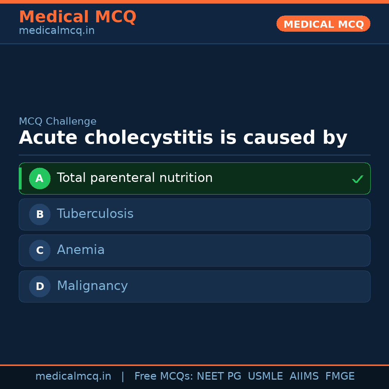Choose the 'Tuberculosis' answer text
Screen dimensions: 389x389
tap(95, 214)
